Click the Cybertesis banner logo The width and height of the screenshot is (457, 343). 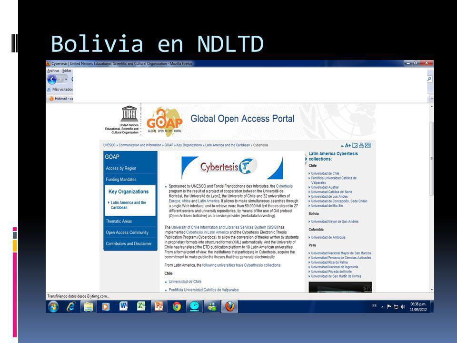pyautogui.click(x=232, y=167)
